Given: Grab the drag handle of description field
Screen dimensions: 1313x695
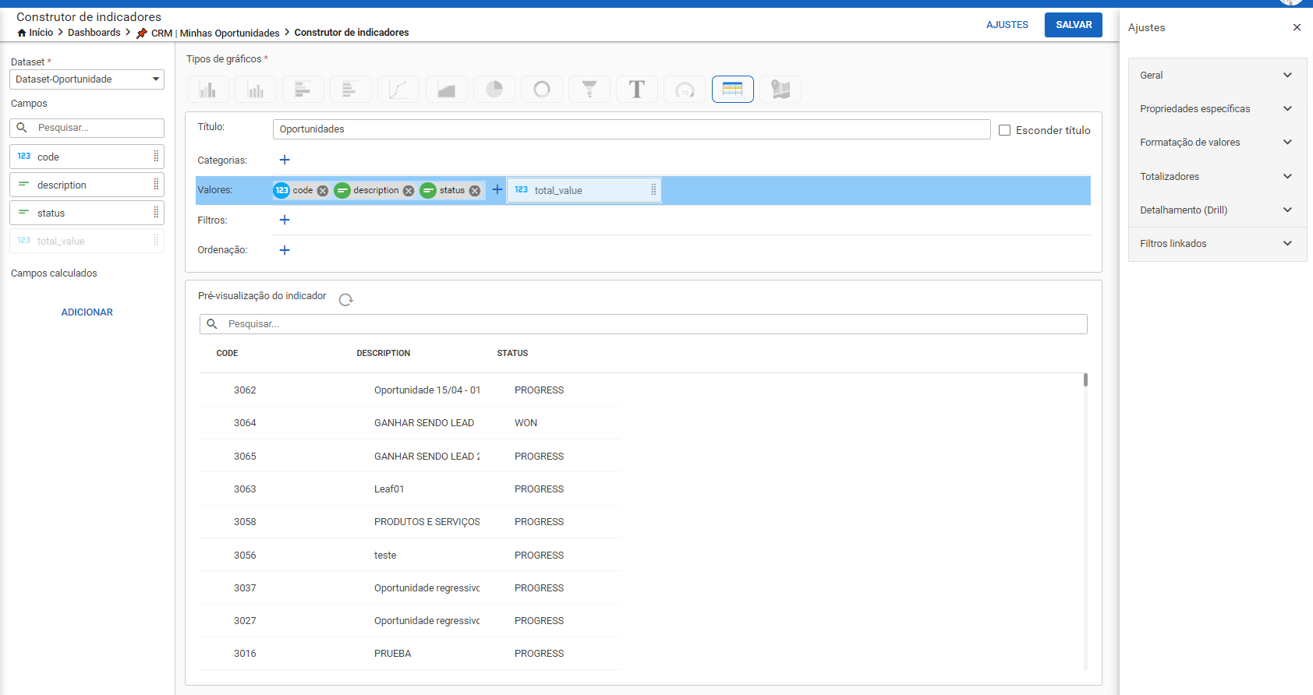Looking at the screenshot, I should click(156, 184).
